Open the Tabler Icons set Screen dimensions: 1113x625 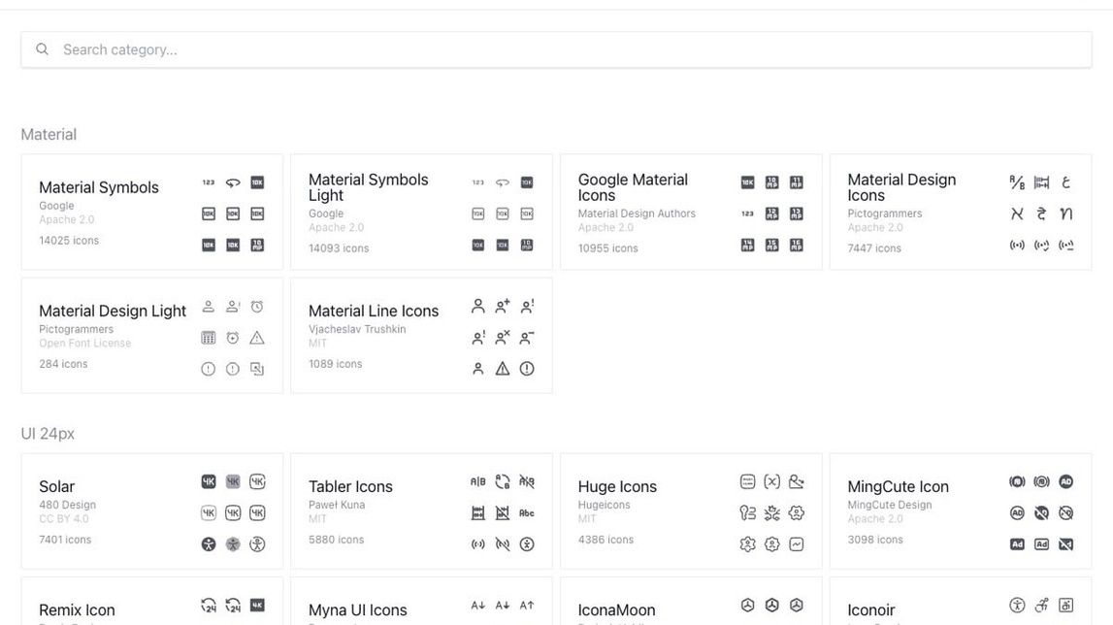tap(422, 511)
